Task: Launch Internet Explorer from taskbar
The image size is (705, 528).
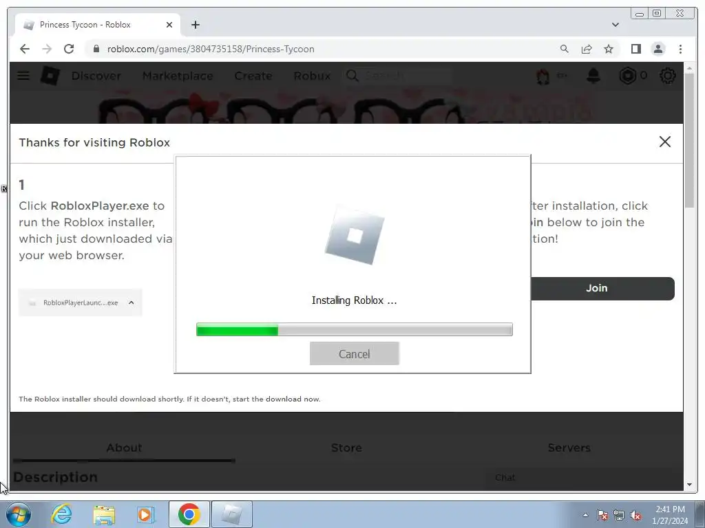Action: click(61, 514)
